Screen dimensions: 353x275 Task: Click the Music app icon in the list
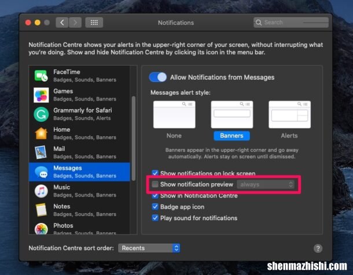(x=41, y=191)
